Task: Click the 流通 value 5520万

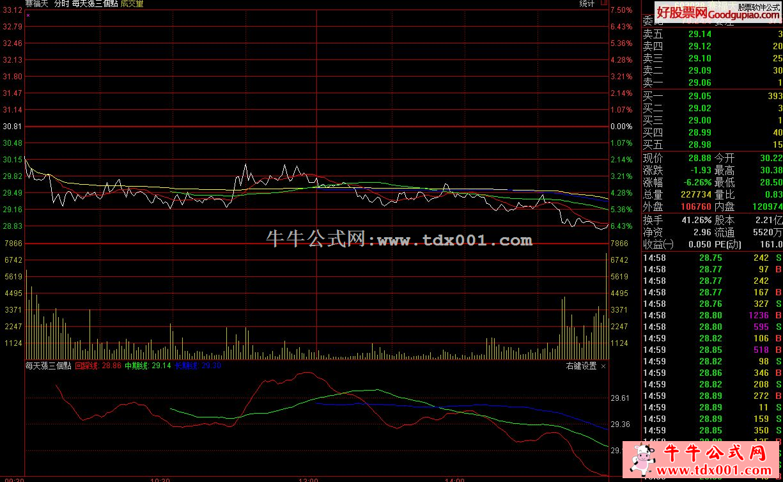Action: [768, 231]
